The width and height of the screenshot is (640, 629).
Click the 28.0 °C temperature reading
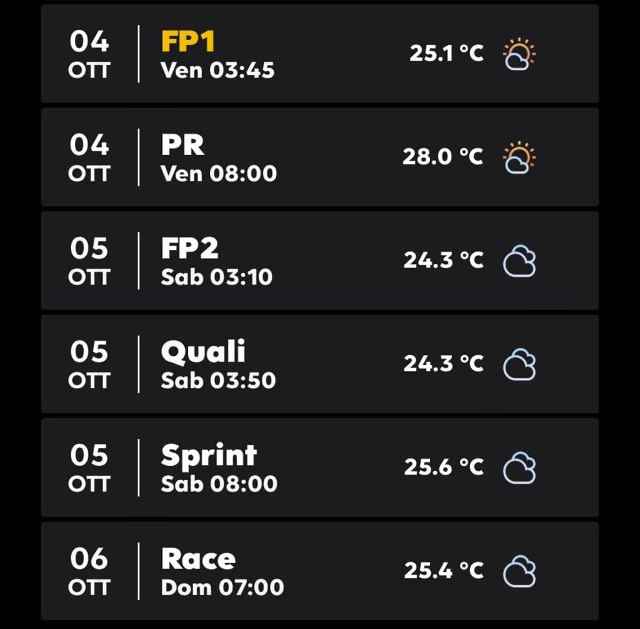click(441, 156)
